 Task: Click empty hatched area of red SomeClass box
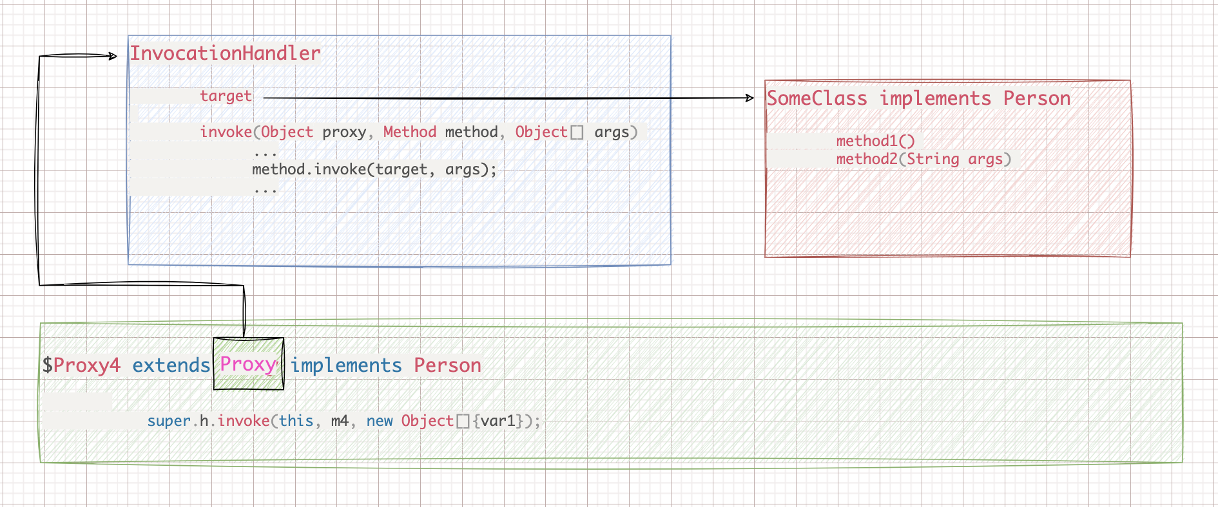pos(947,212)
